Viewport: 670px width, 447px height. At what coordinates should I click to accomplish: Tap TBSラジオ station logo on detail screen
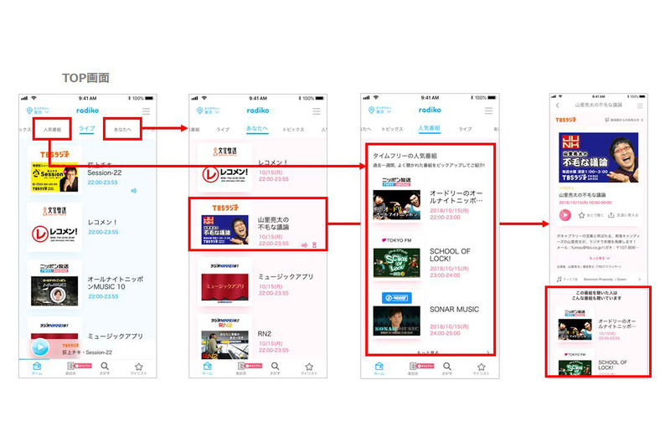coord(566,120)
